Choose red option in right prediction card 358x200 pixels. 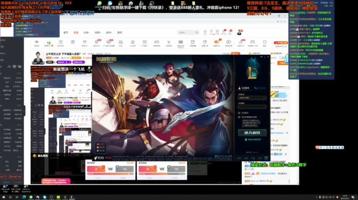tap(148, 169)
